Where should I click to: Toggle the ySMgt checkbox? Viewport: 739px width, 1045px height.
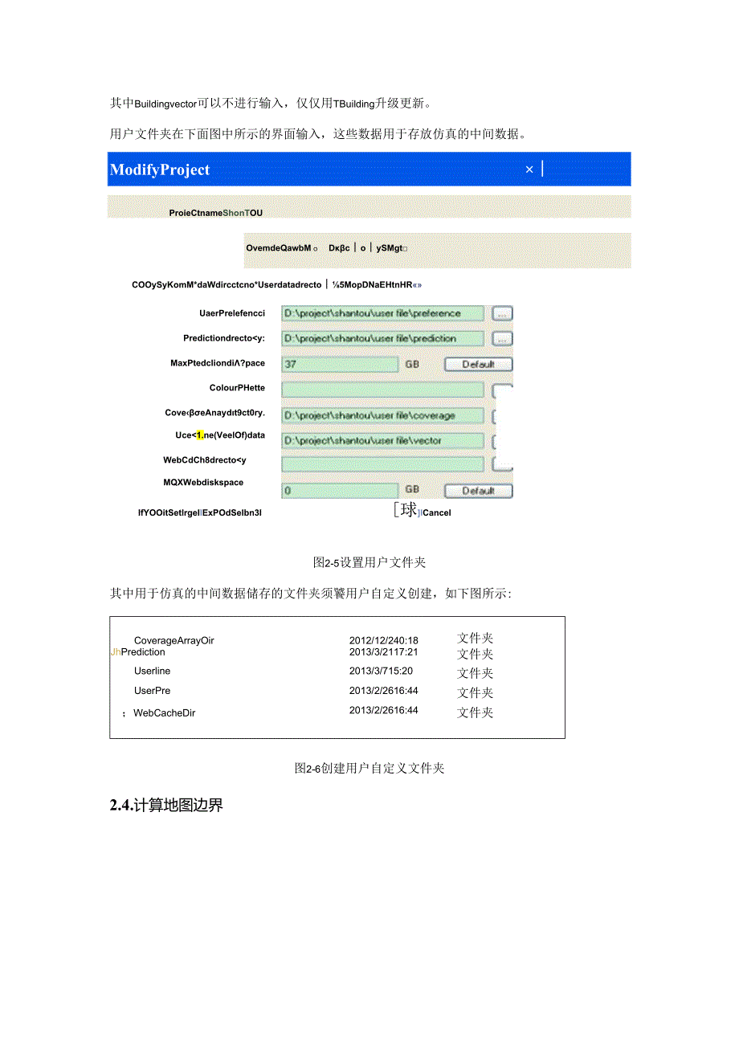pos(406,247)
